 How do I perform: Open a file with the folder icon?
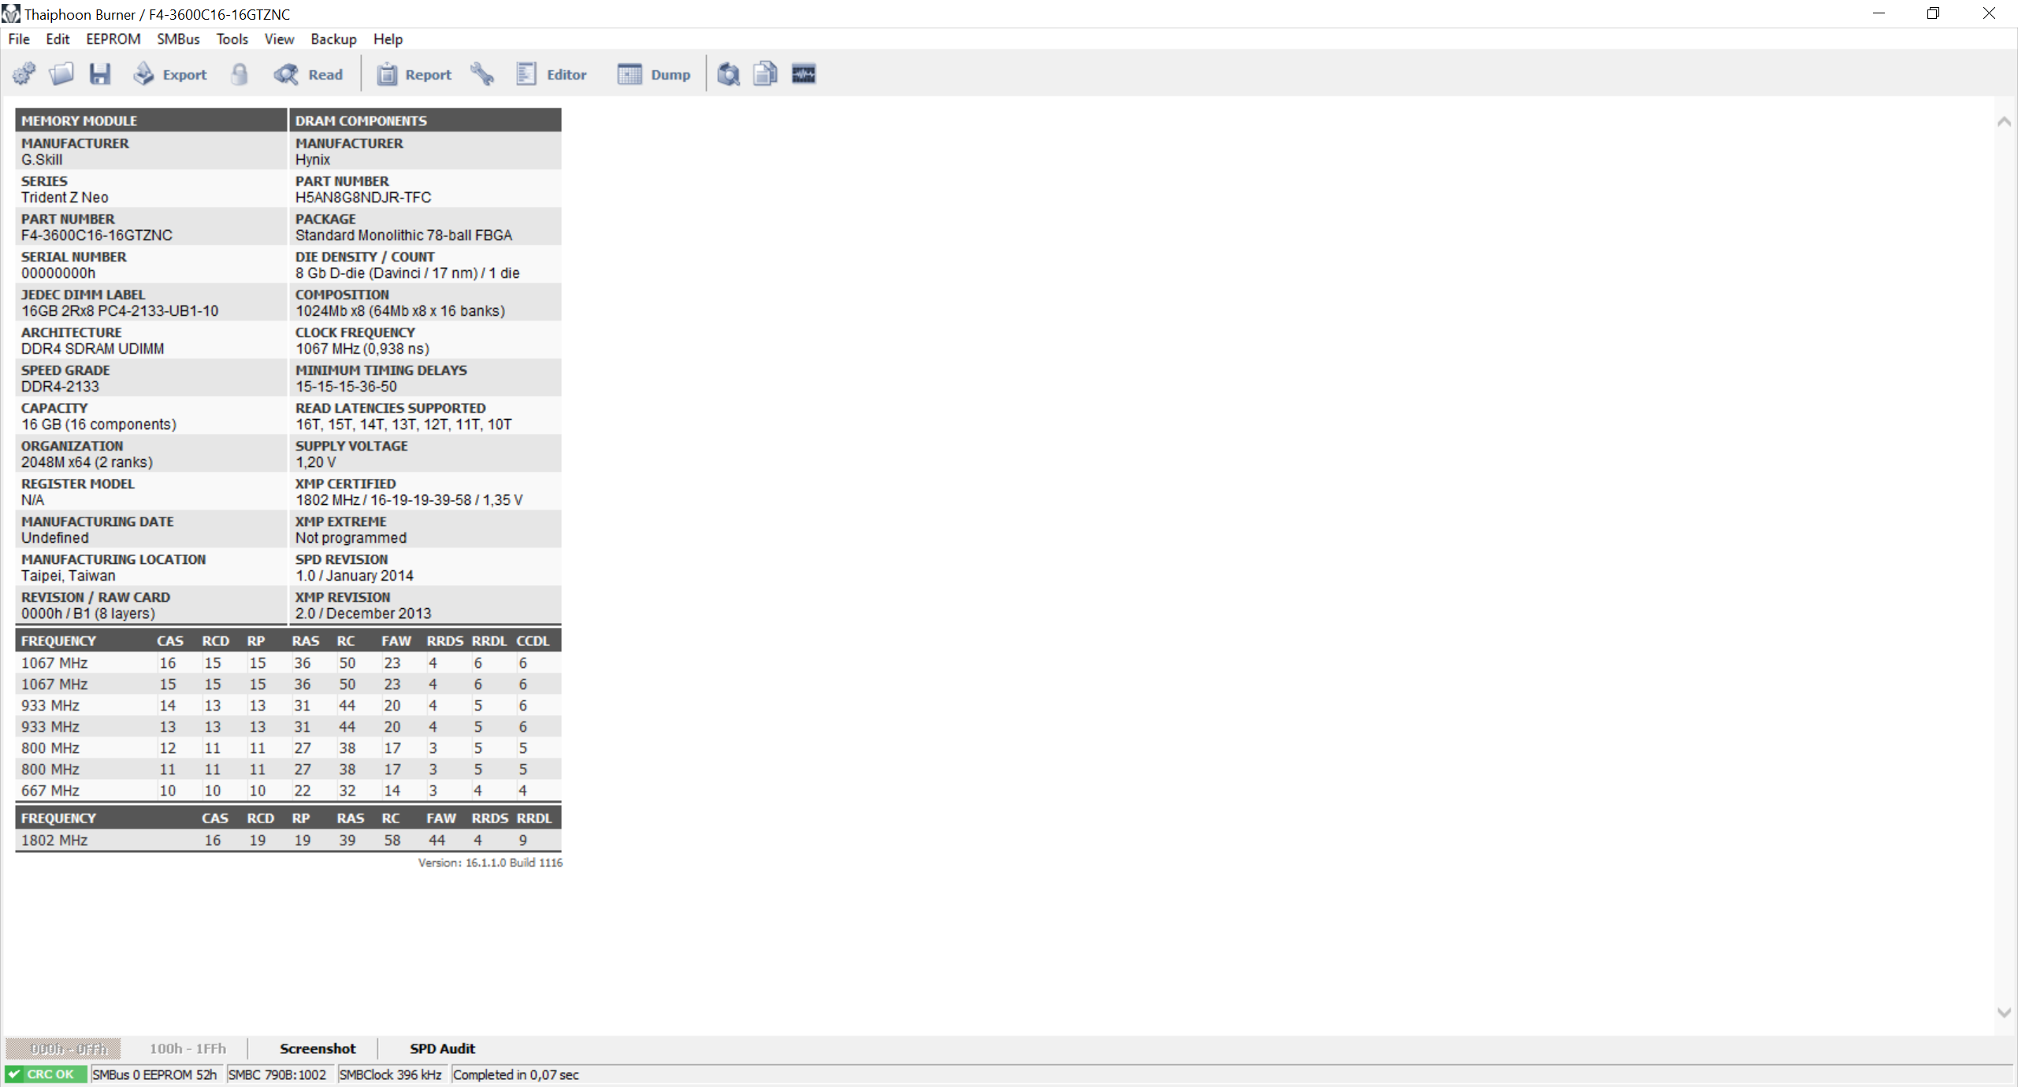tap(61, 74)
